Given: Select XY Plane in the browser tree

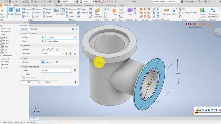Looking at the screenshot, I should tap(5, 44).
